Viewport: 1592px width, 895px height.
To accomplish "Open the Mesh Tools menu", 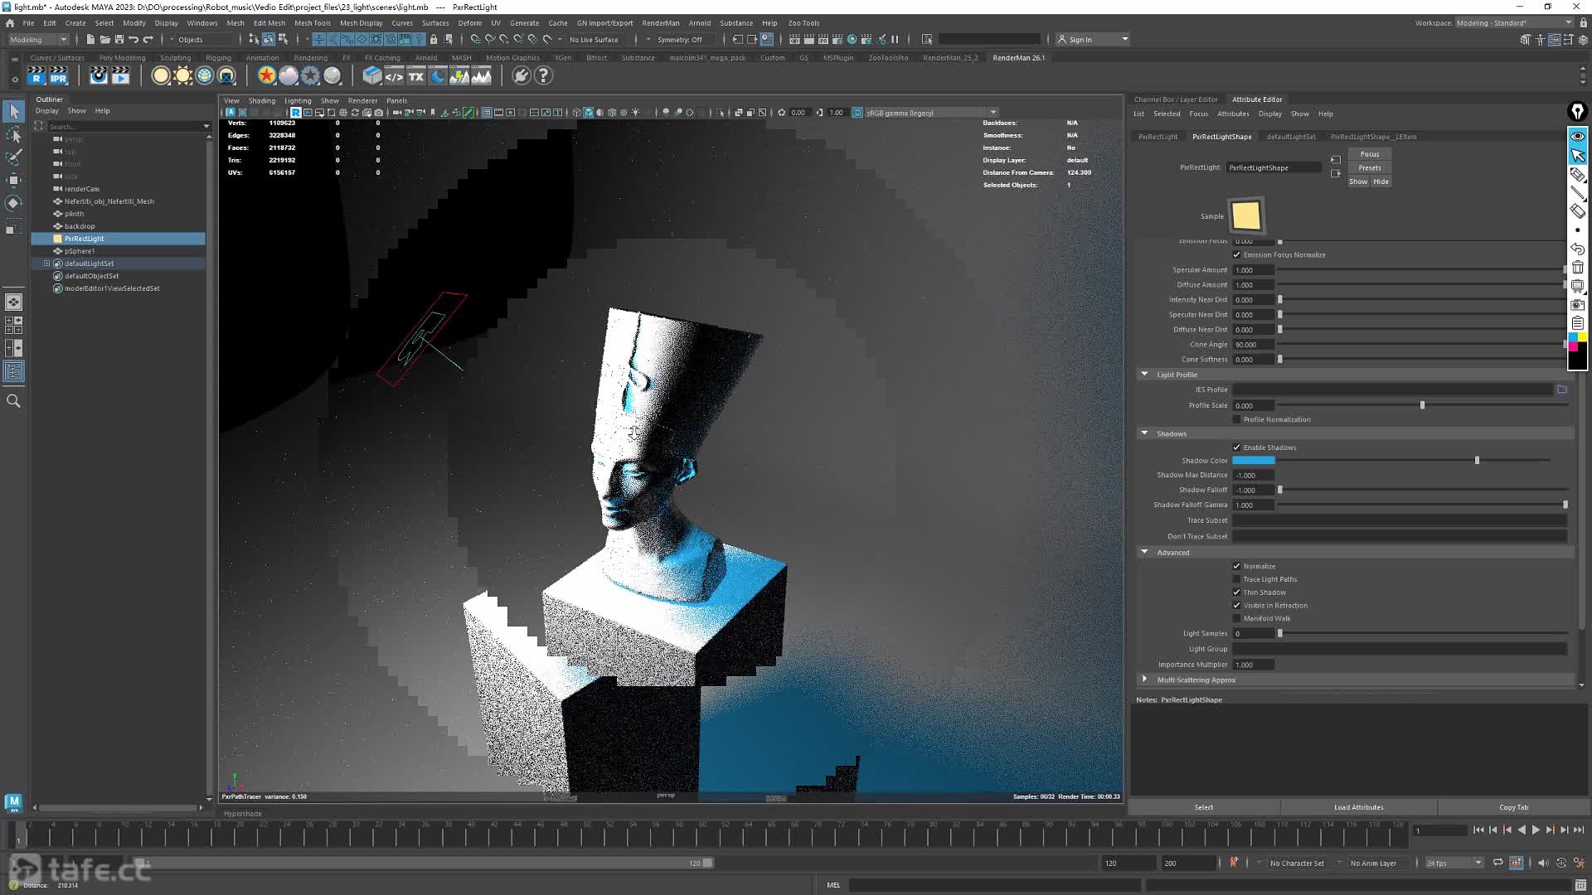I will click(x=312, y=23).
